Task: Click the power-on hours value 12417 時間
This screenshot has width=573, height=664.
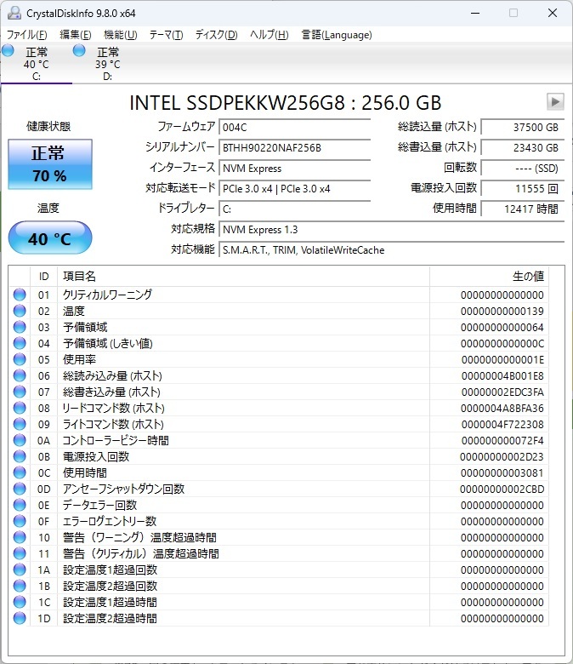Action: click(523, 209)
